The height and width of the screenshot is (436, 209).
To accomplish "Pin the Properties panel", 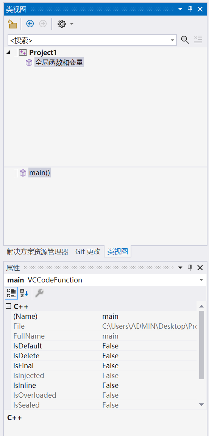I will click(190, 268).
